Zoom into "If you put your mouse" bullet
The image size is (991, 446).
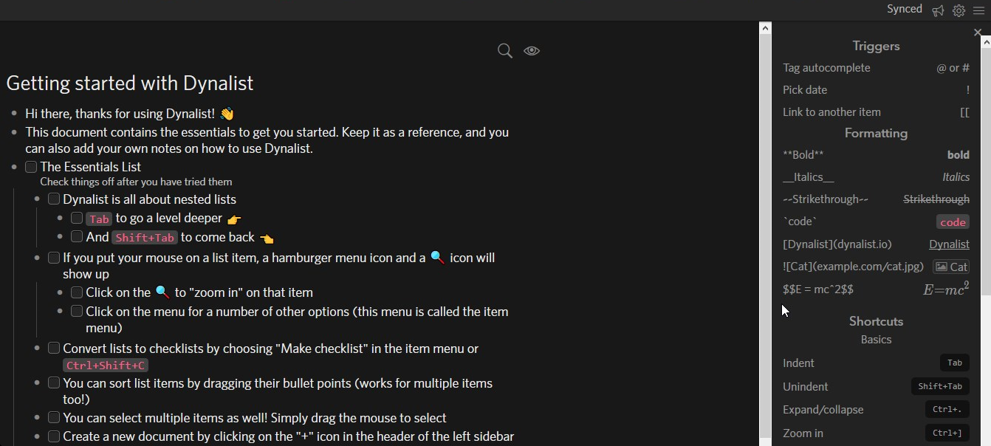(37, 258)
